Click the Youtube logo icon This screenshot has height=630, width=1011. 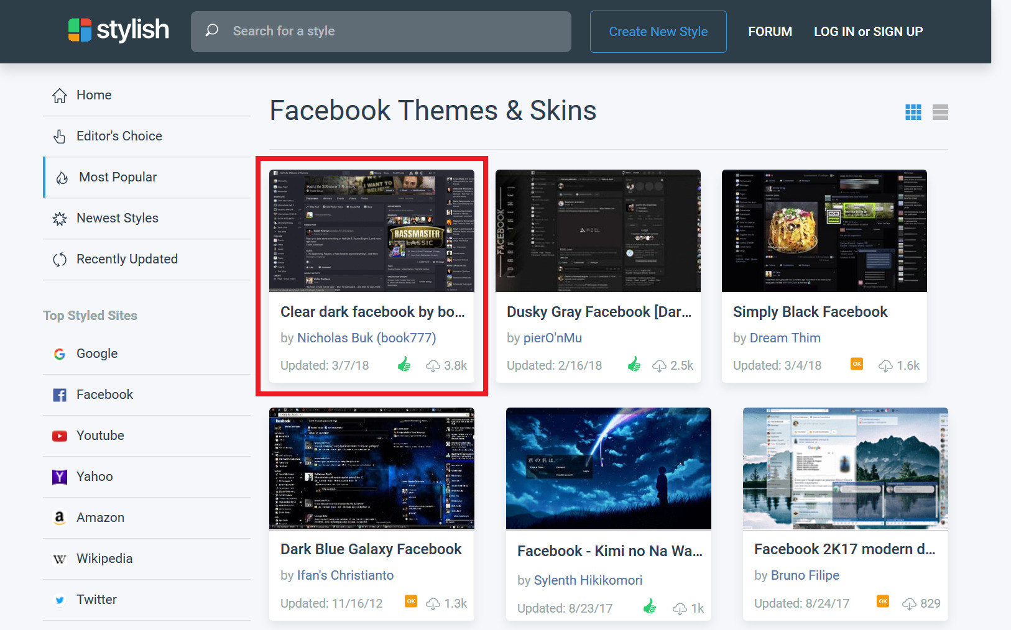pos(60,436)
